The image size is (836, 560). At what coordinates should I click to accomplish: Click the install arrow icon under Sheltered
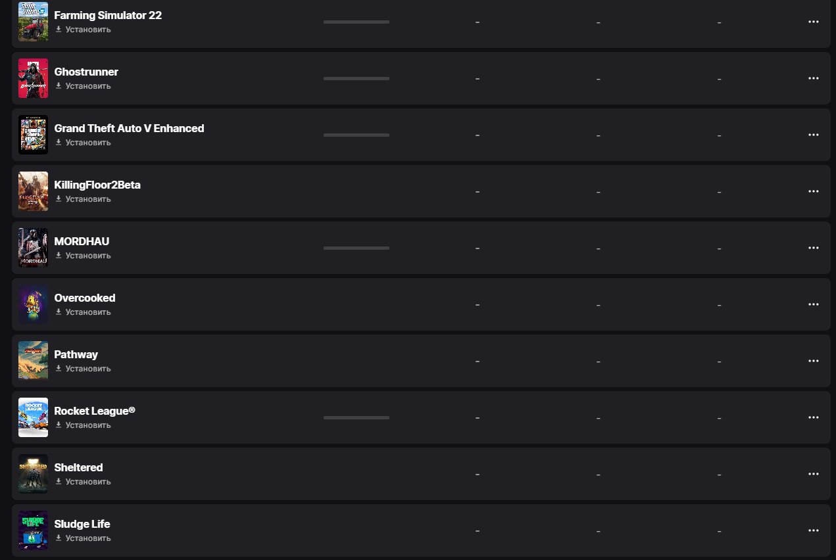[59, 481]
